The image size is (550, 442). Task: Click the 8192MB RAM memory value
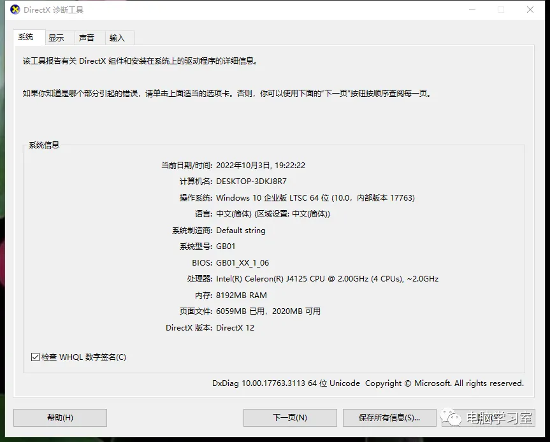click(x=242, y=296)
